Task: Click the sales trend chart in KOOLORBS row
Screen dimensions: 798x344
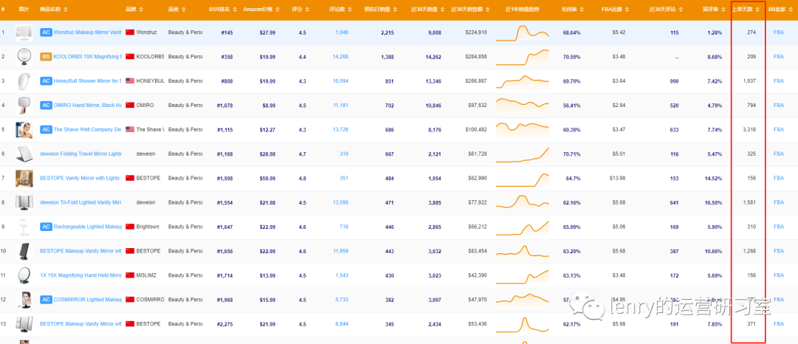Action: (x=522, y=57)
